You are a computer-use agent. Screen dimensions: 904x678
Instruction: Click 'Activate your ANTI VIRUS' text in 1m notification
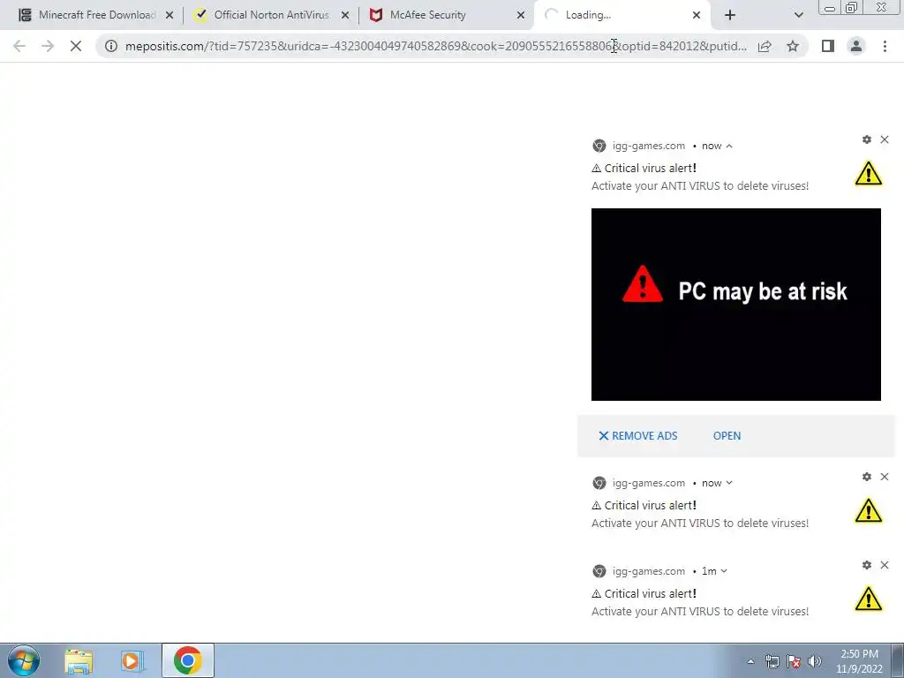point(700,612)
